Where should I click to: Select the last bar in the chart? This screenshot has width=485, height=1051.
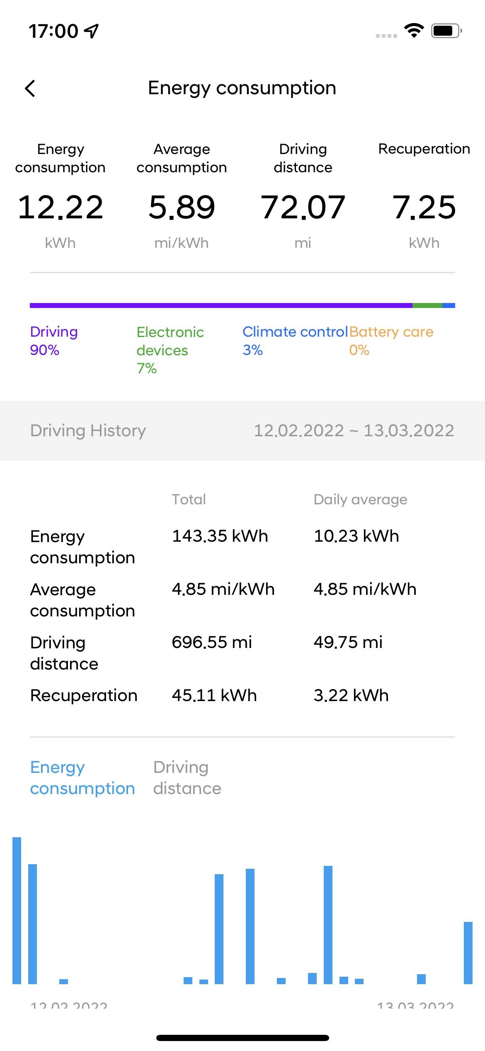point(468,953)
